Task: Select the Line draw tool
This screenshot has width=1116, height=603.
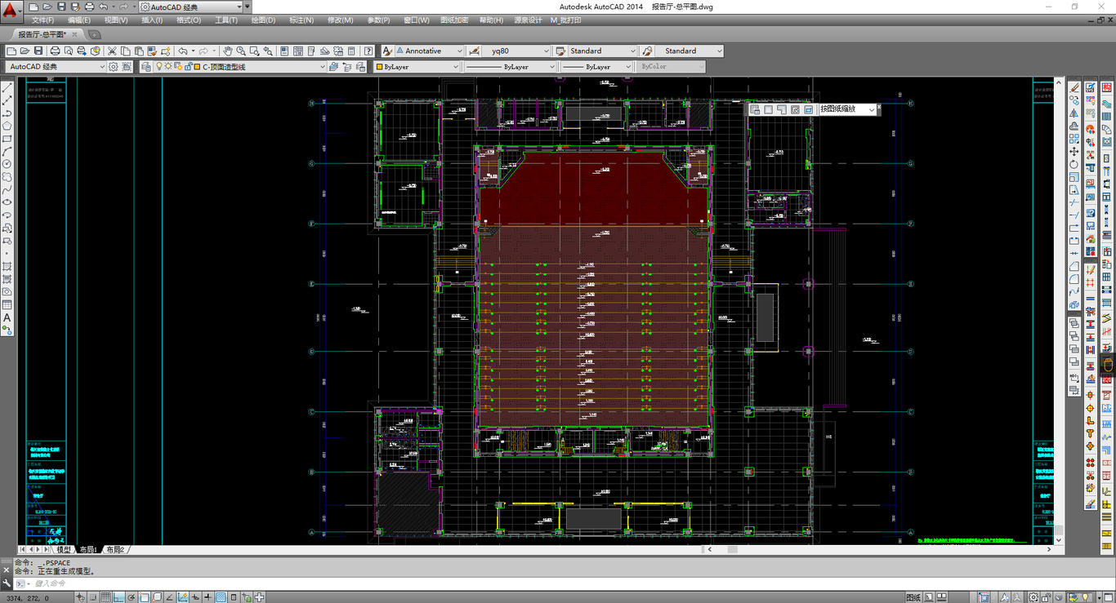Action: coord(7,86)
